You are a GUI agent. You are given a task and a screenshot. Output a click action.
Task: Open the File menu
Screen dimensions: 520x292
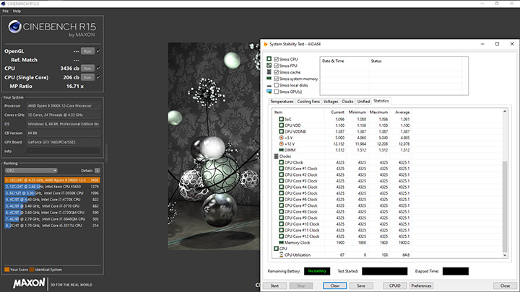pos(6,12)
